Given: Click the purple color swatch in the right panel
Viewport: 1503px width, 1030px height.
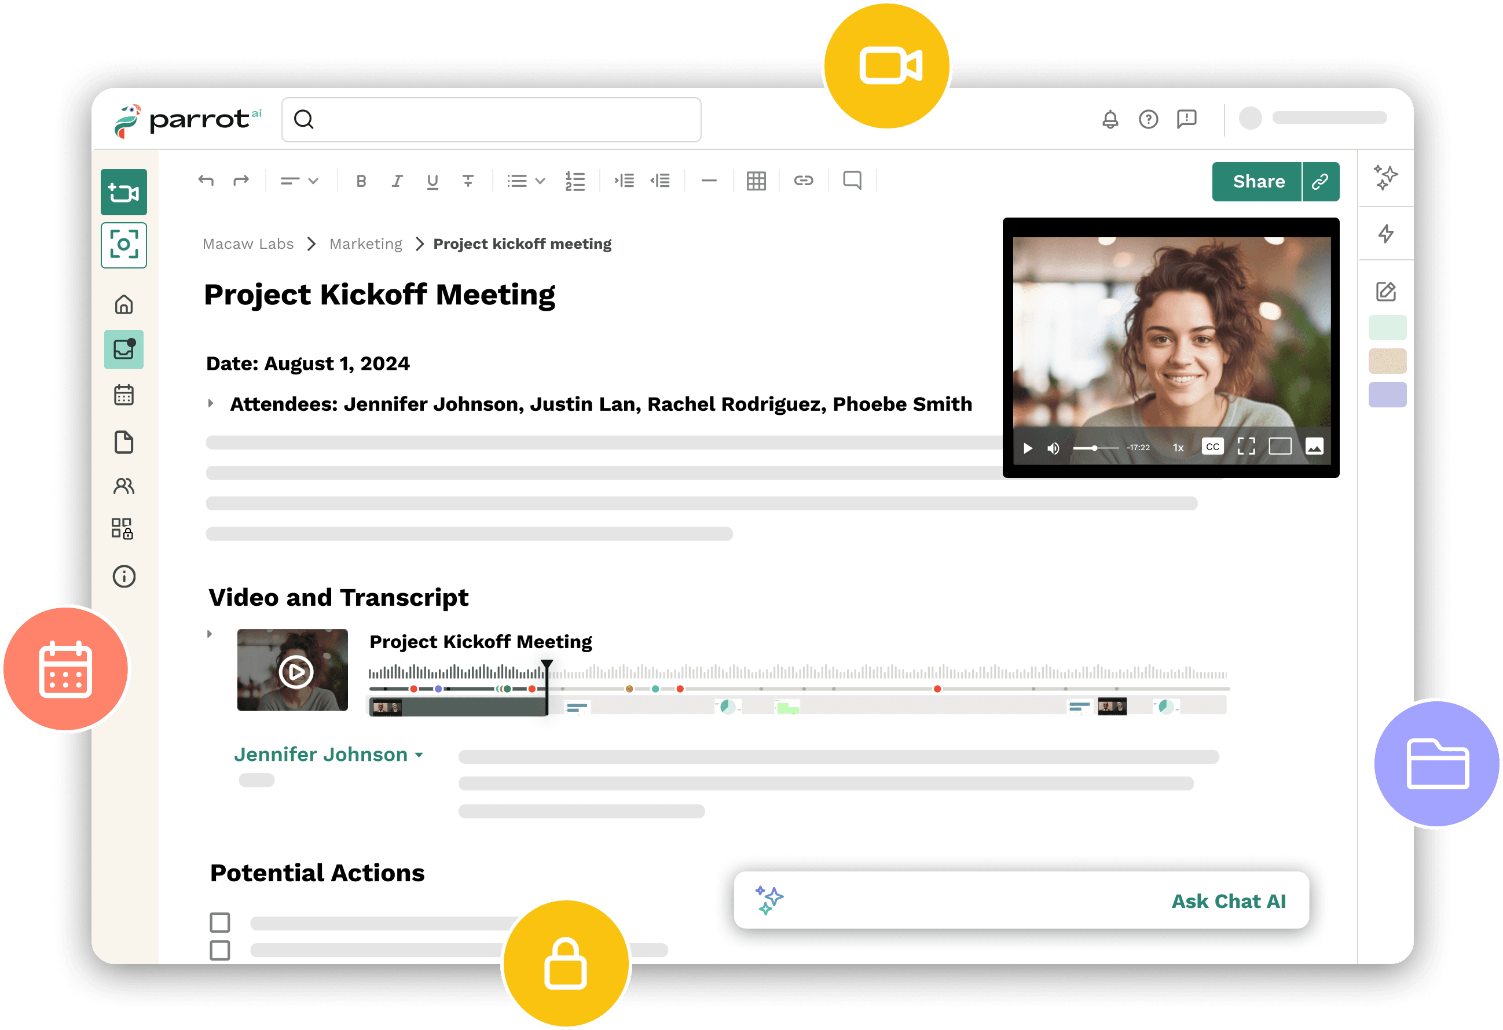Looking at the screenshot, I should (1387, 395).
